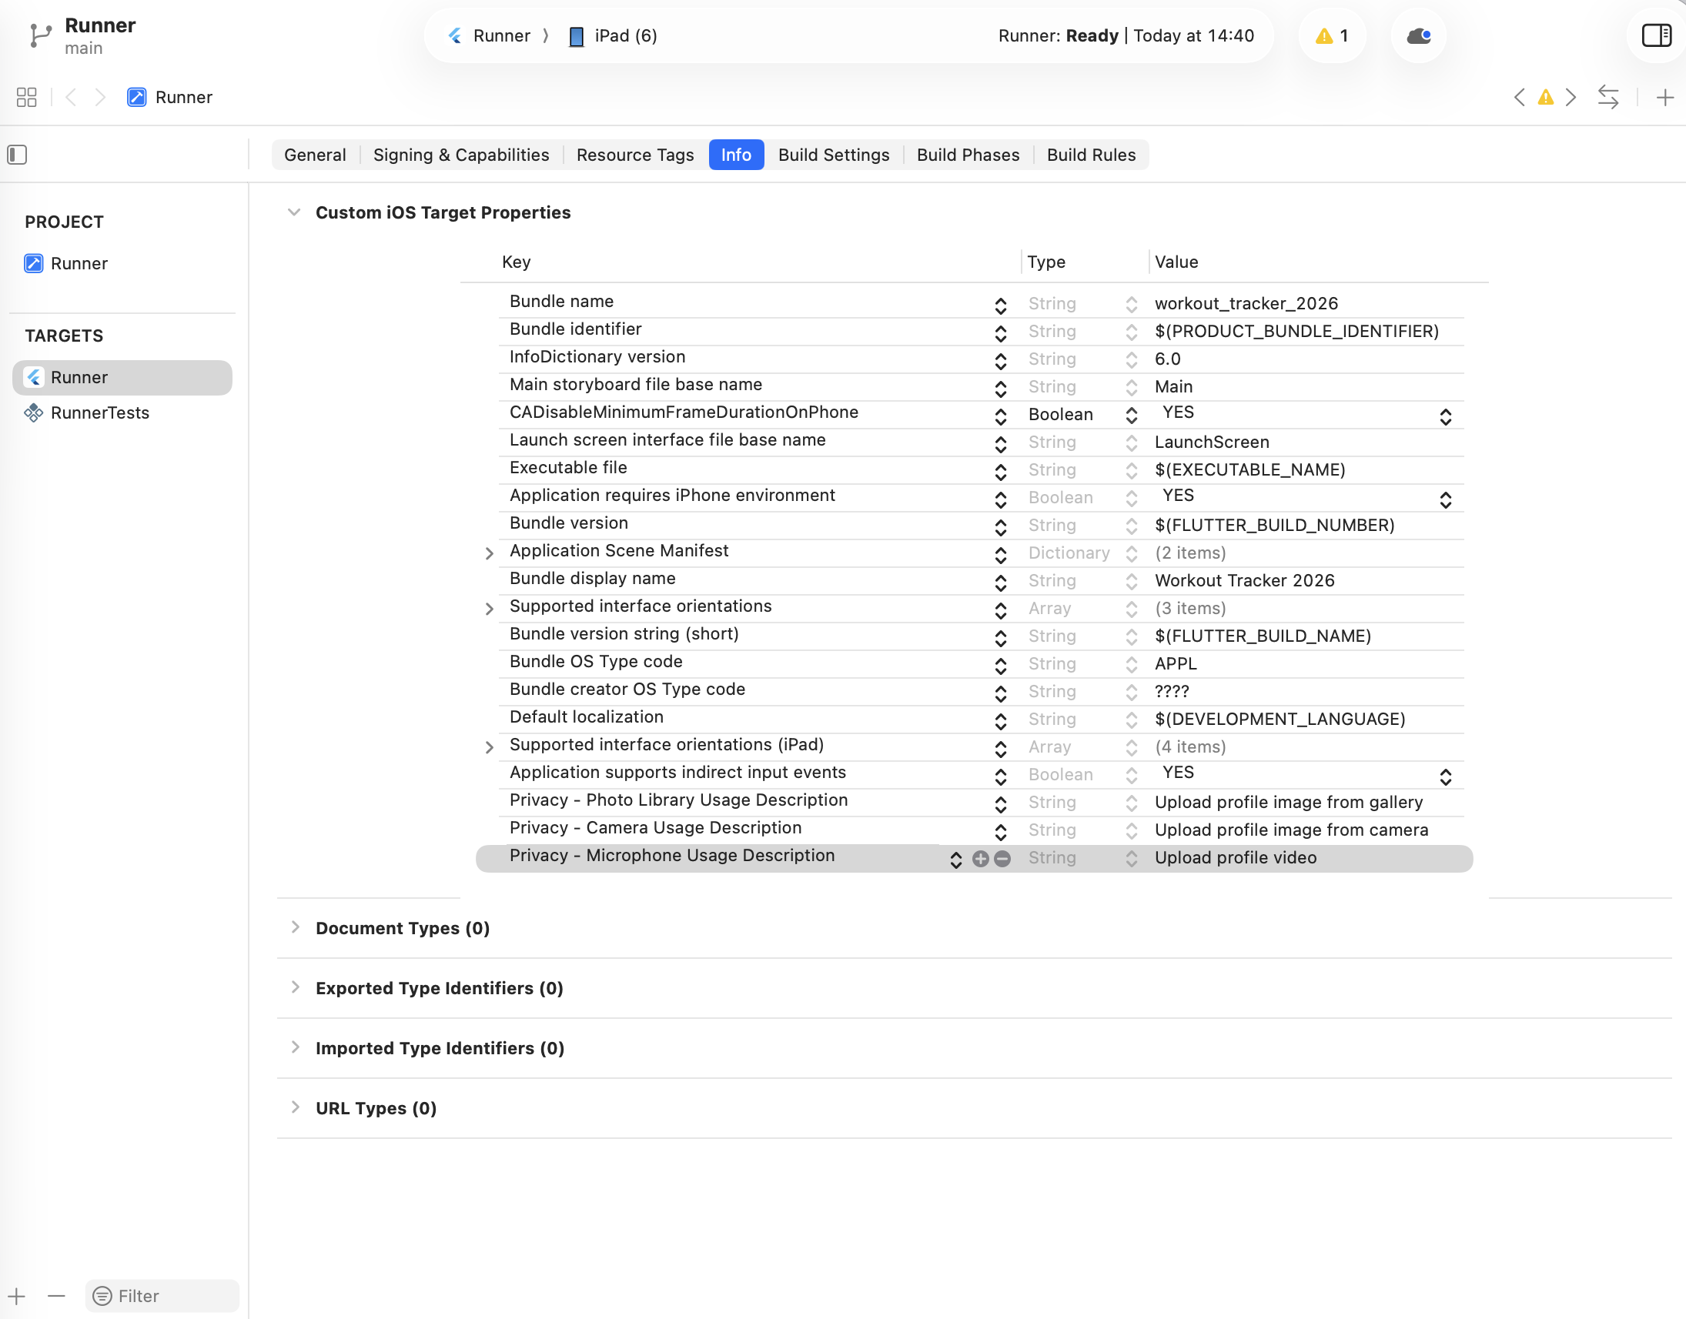Add a new editor with plus icon

pyautogui.click(x=1665, y=97)
